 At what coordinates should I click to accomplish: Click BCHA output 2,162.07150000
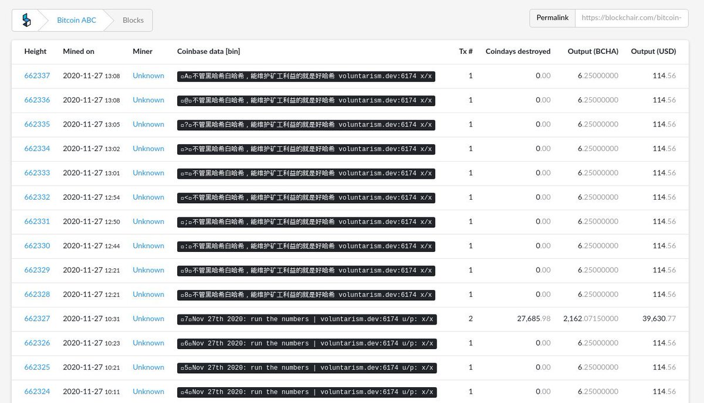pos(591,319)
